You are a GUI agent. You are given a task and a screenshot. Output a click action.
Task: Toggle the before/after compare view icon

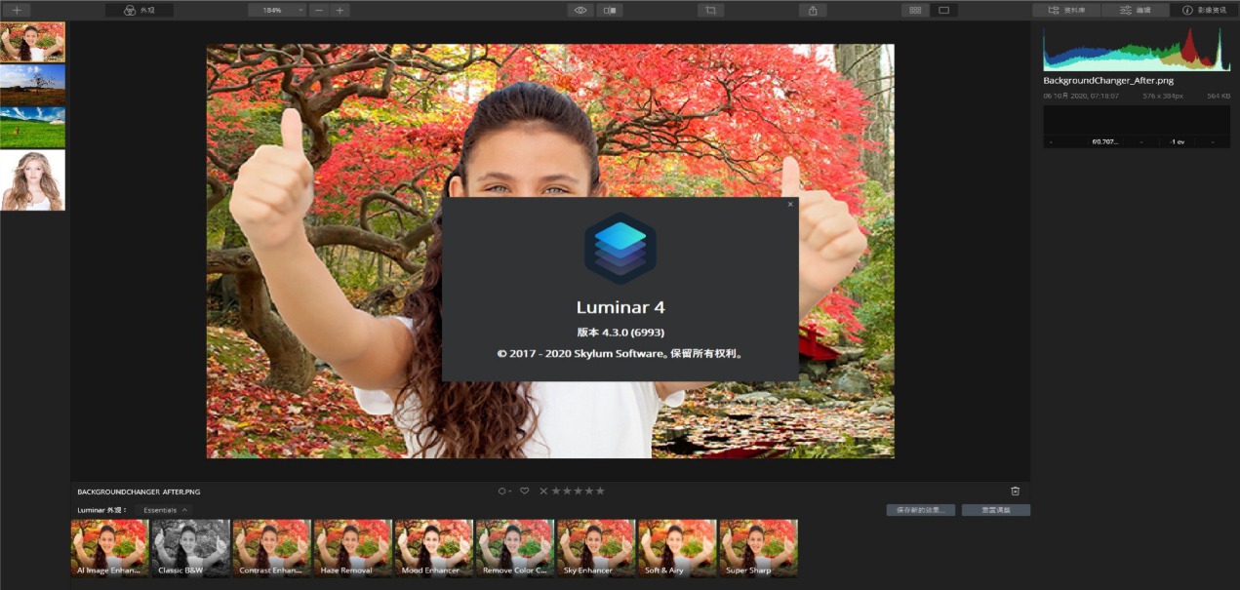pyautogui.click(x=610, y=10)
